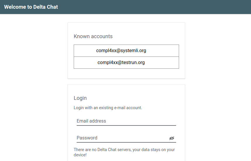Click the underline beneath the Password field
Image resolution: width=251 pixels, height=161 pixels.
[126, 142]
